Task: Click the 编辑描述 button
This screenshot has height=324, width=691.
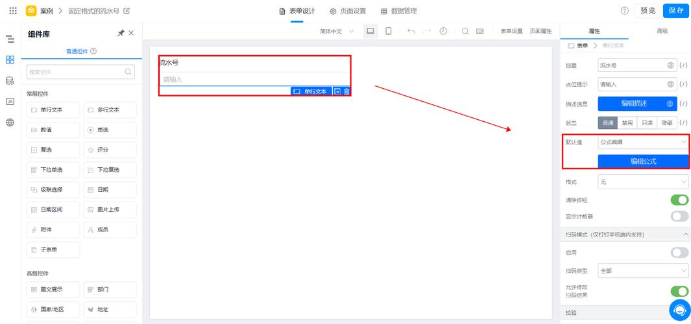Action: point(637,104)
